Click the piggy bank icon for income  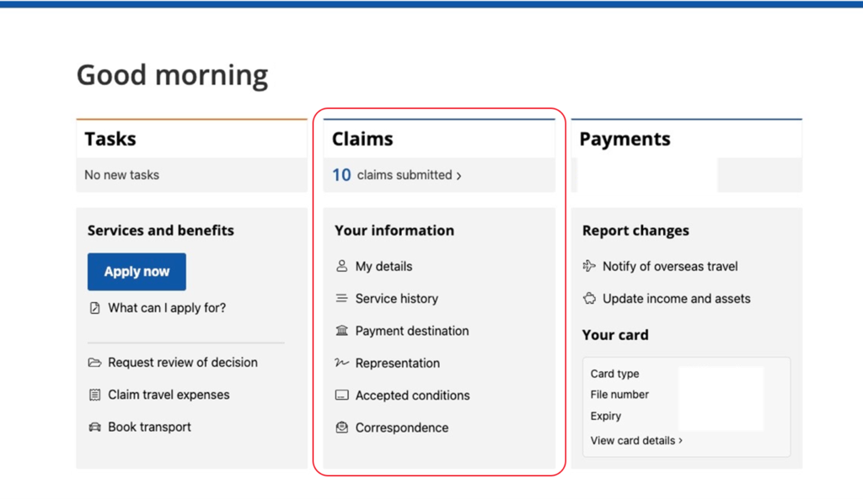[x=589, y=299]
